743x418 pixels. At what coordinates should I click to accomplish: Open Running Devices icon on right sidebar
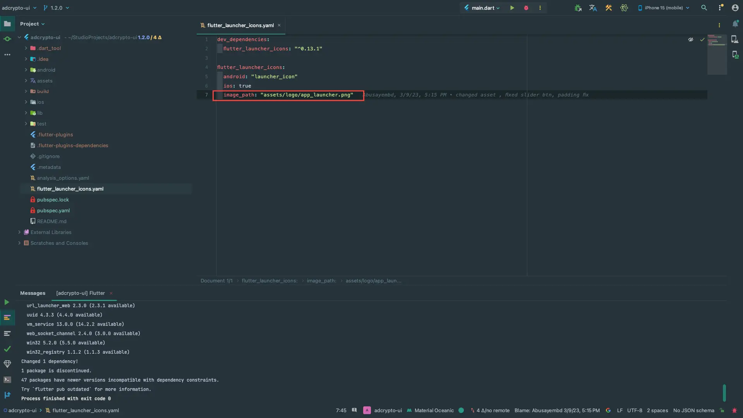click(735, 55)
